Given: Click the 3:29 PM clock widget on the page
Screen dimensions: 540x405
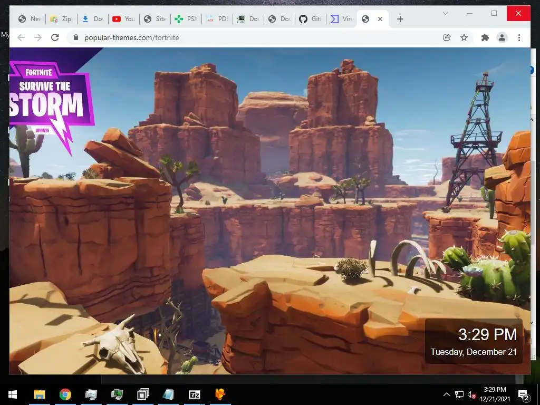Looking at the screenshot, I should 474,341.
